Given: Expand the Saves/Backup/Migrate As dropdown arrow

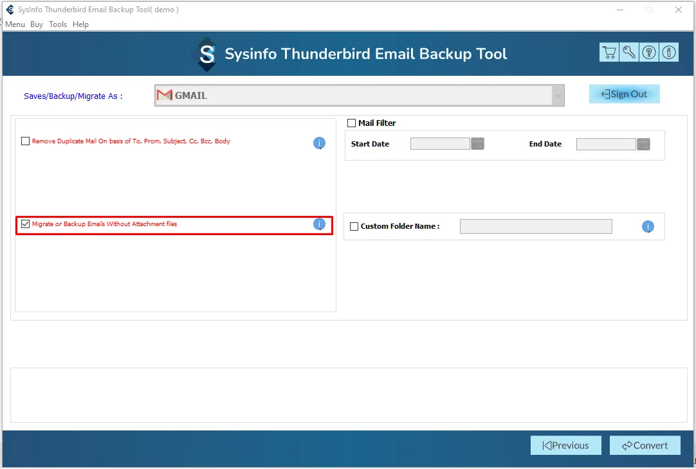Looking at the screenshot, I should point(558,95).
